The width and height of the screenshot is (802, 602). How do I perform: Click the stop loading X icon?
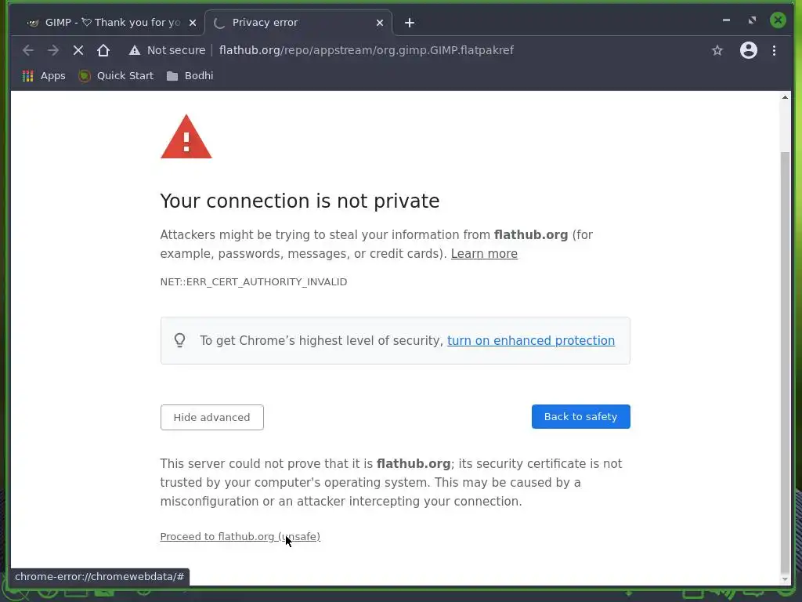[78, 50]
